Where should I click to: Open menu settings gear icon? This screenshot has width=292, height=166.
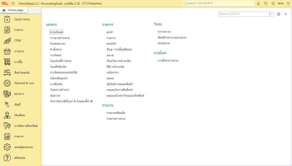[279, 14]
